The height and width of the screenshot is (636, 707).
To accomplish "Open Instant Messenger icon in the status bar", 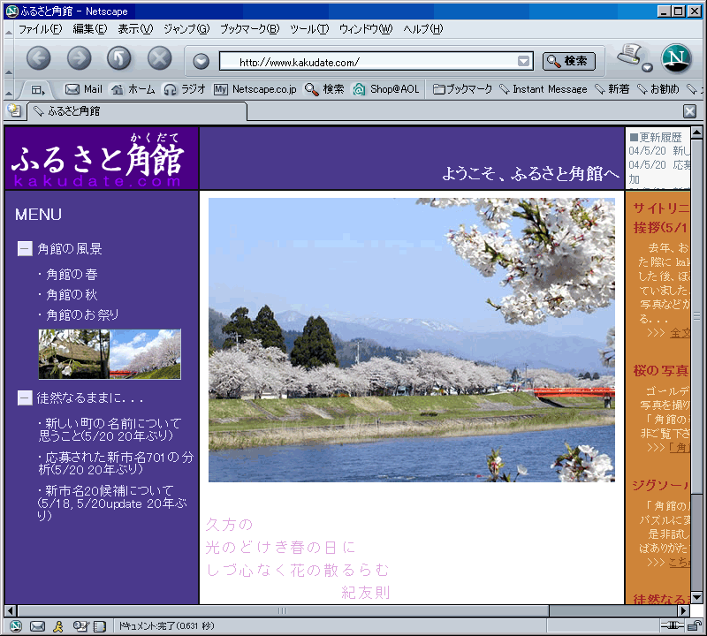I will click(58, 626).
